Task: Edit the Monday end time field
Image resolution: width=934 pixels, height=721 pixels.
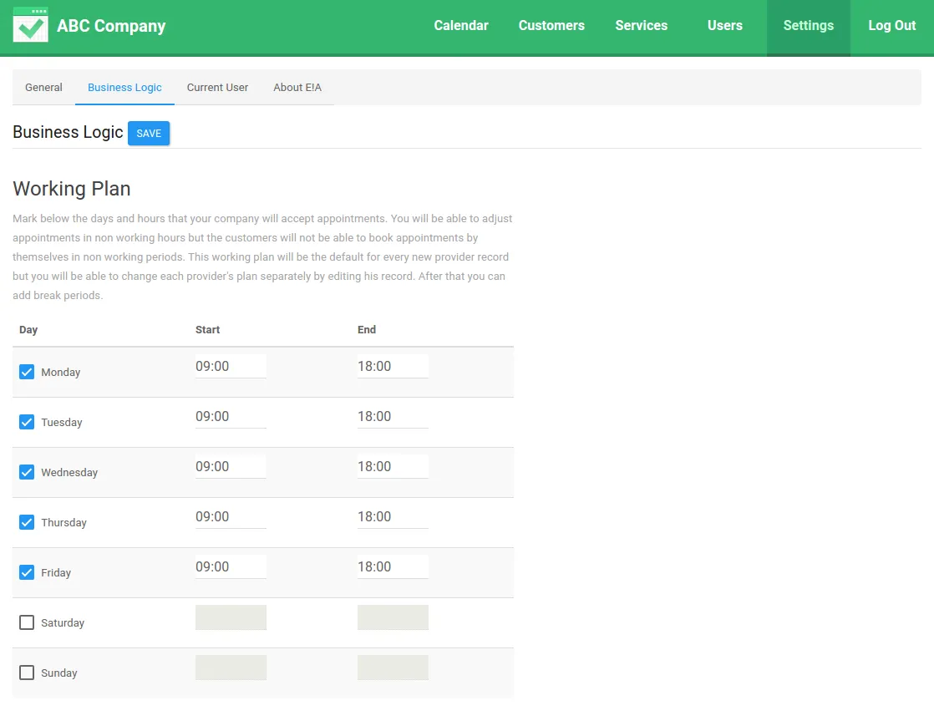Action: [393, 367]
